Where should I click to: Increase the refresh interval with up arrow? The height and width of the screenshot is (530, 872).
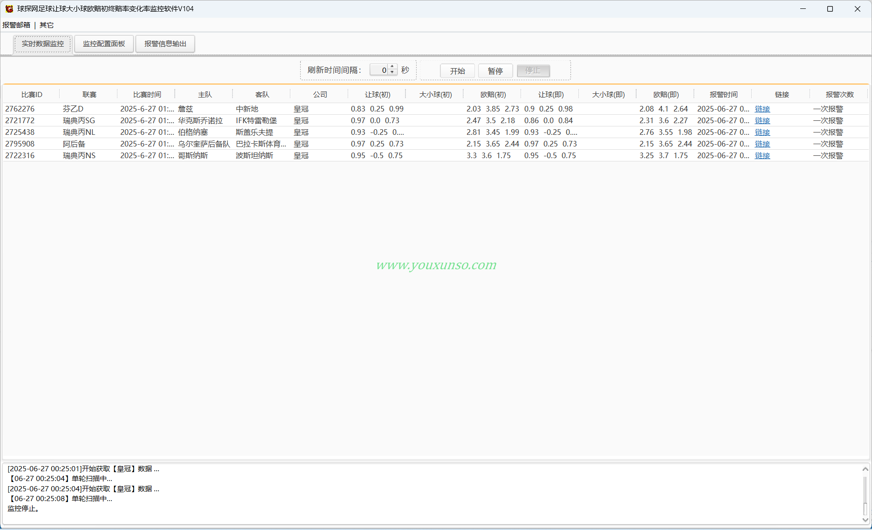click(392, 67)
